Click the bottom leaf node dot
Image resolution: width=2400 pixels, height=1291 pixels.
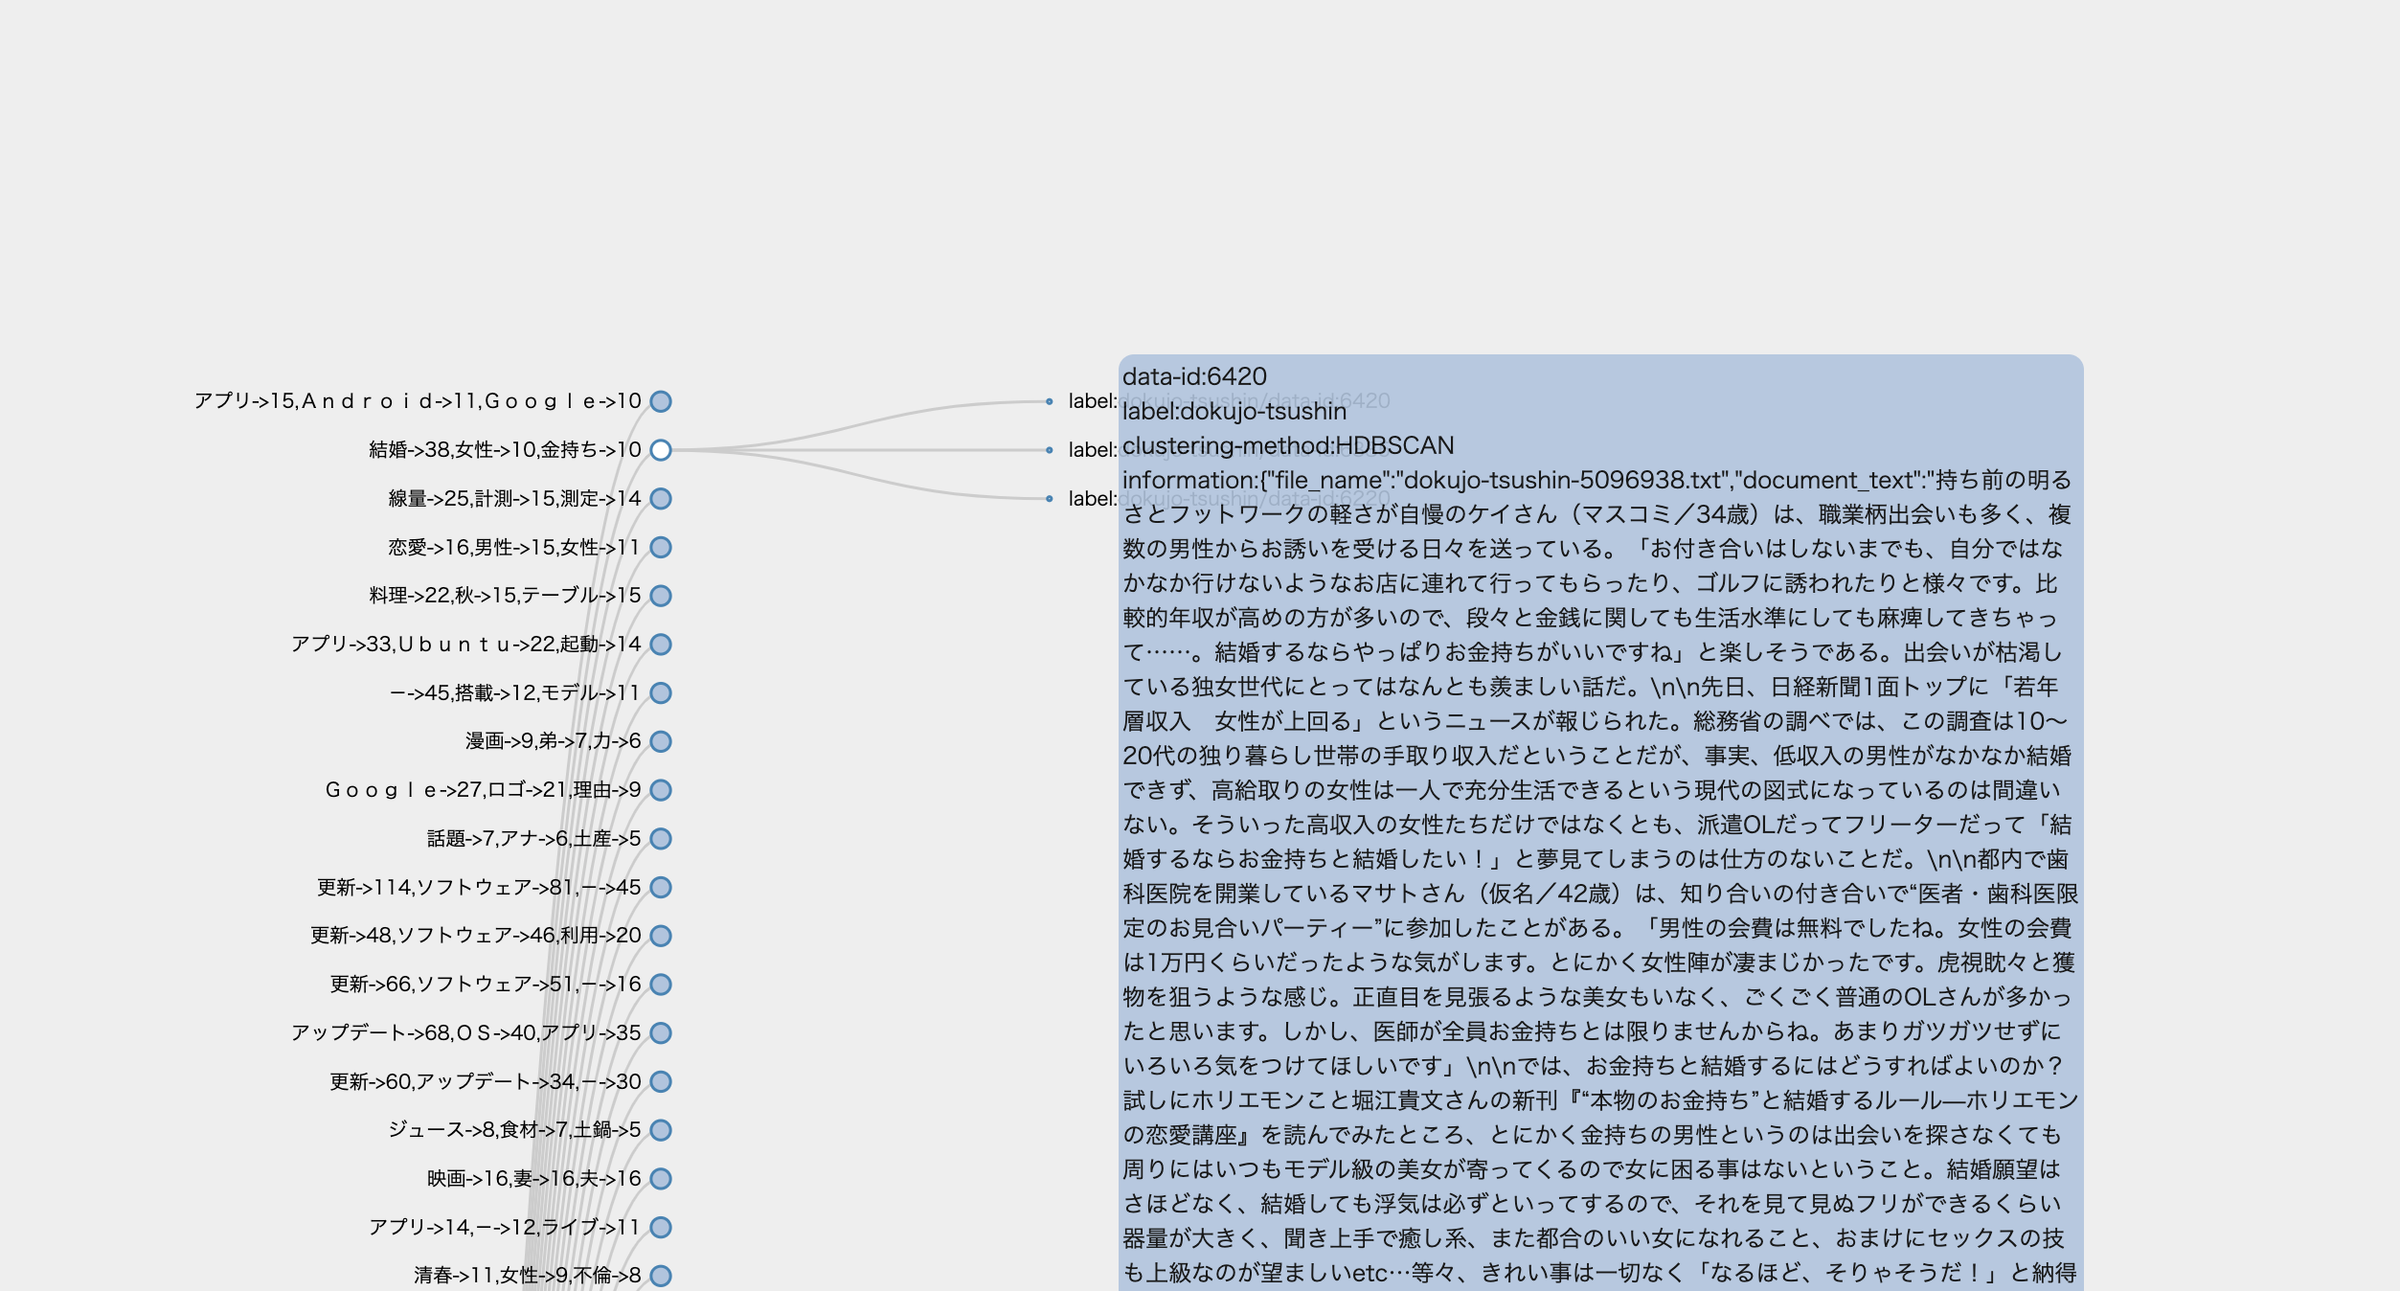(x=1050, y=499)
